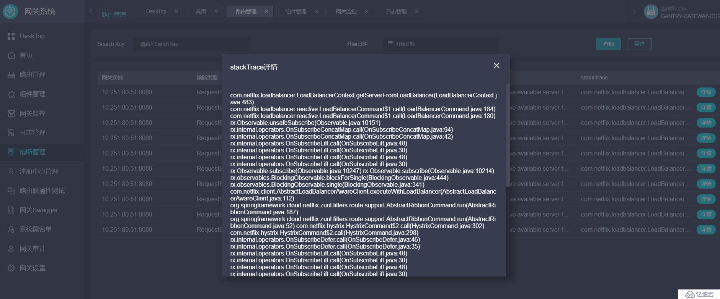Click the 重置 button

[639, 44]
